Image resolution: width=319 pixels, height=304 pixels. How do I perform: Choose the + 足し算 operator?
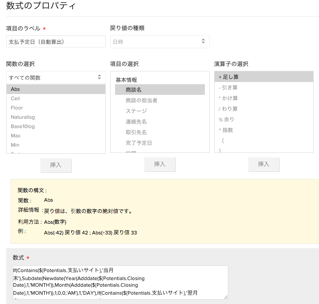click(x=263, y=77)
